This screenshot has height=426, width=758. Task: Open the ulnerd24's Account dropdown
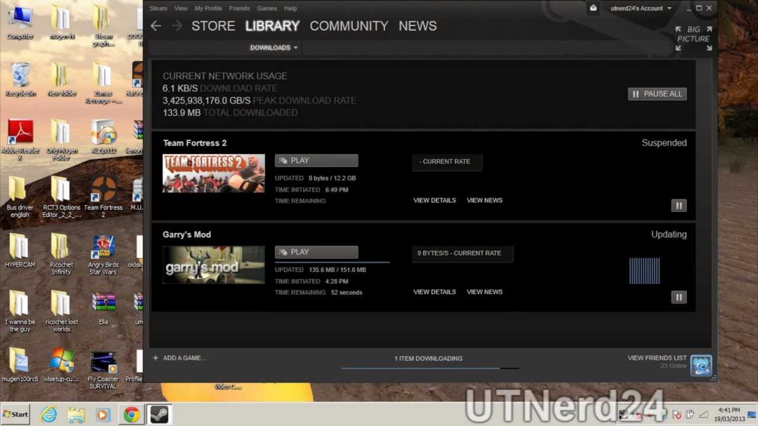pyautogui.click(x=641, y=8)
